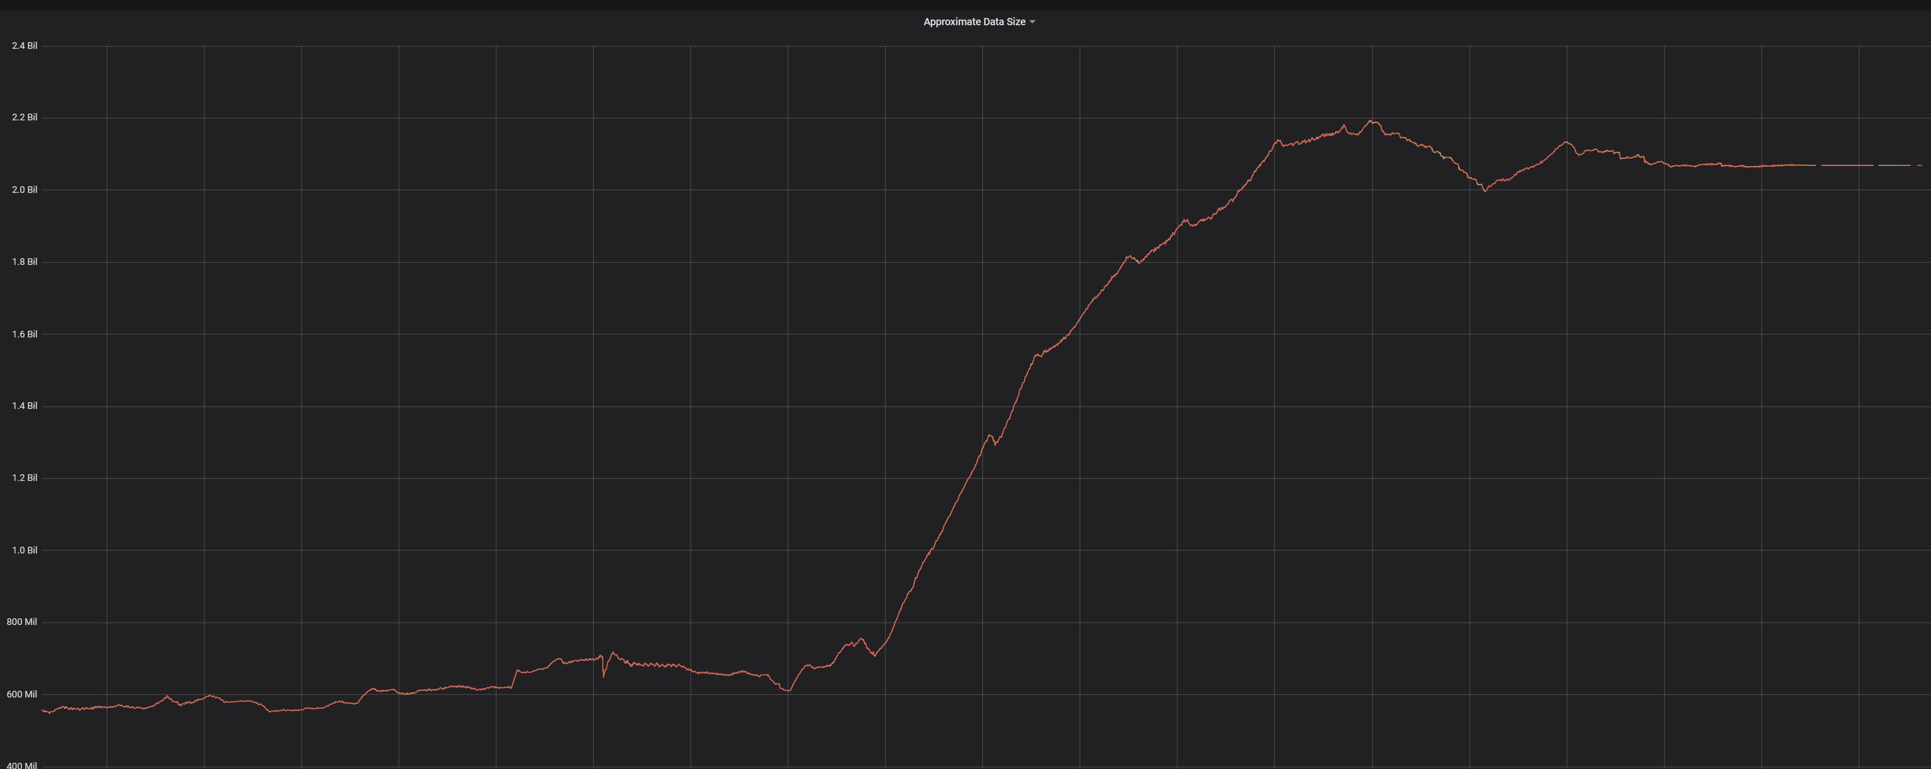Click the 1.0 Bil y-axis label
The width and height of the screenshot is (1931, 769).
25,549
